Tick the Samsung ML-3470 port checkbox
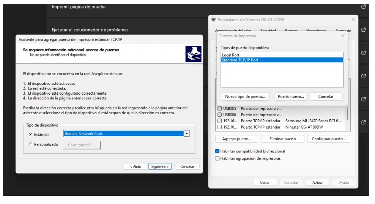Image resolution: width=375 pixels, height=204 pixels. (x=220, y=121)
